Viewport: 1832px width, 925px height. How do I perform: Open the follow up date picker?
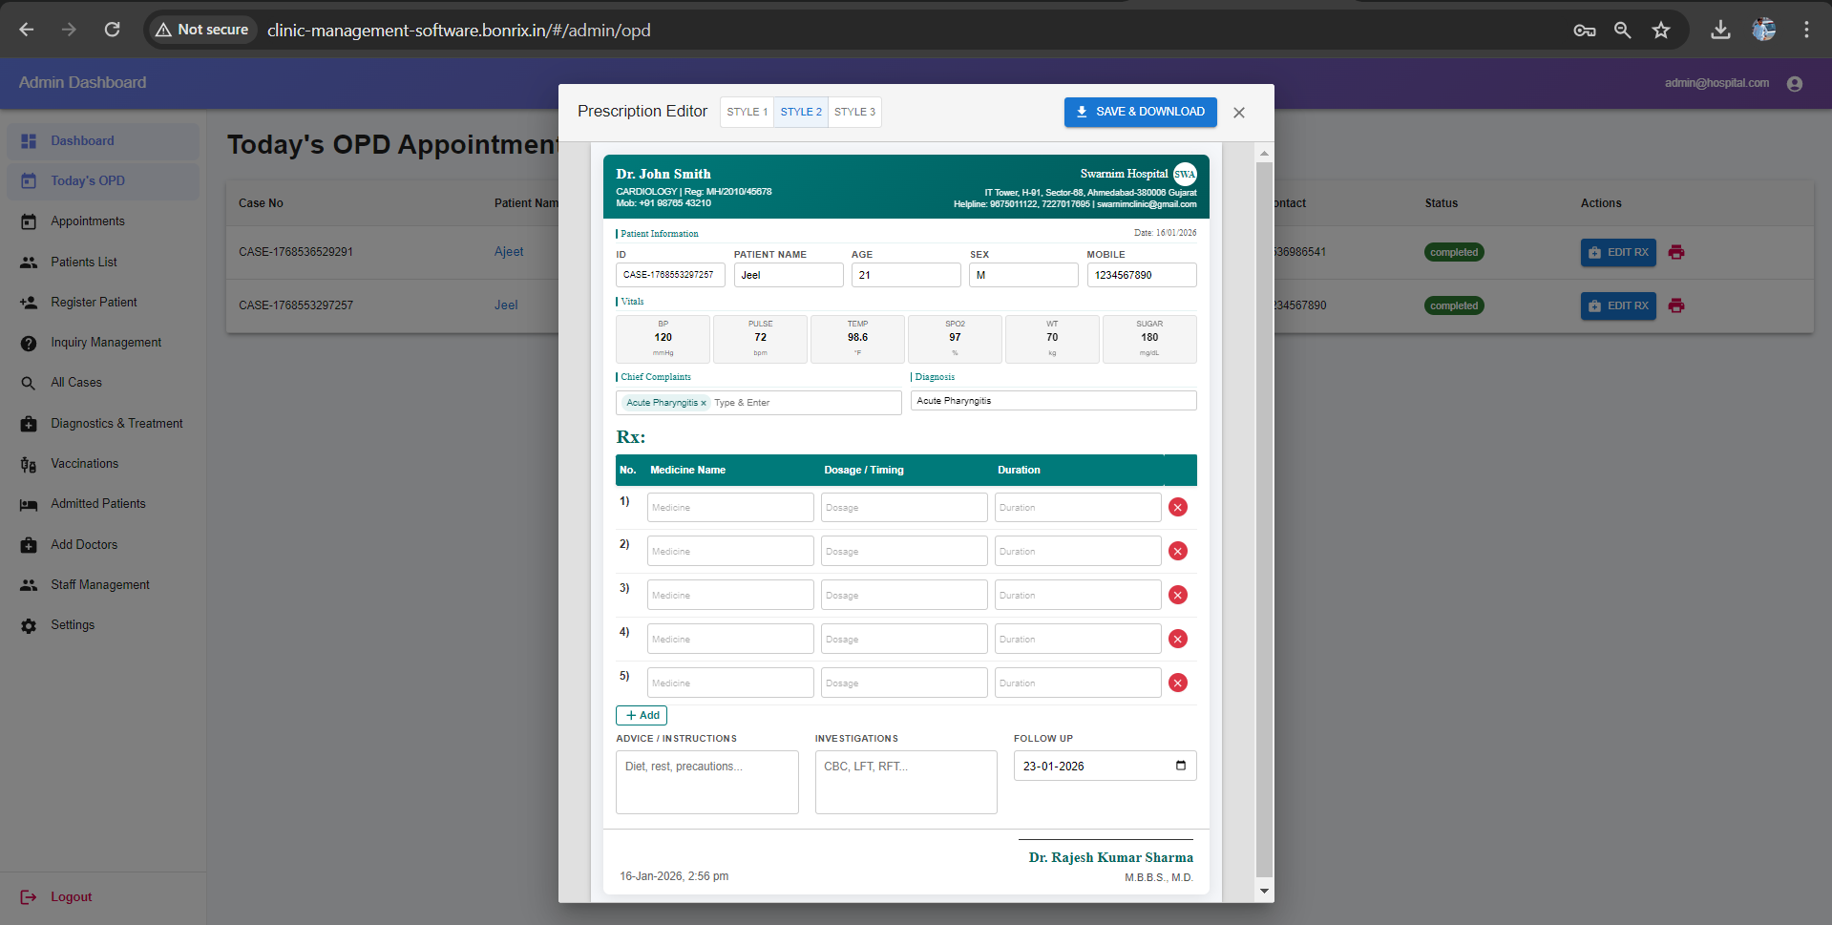pyautogui.click(x=1181, y=765)
